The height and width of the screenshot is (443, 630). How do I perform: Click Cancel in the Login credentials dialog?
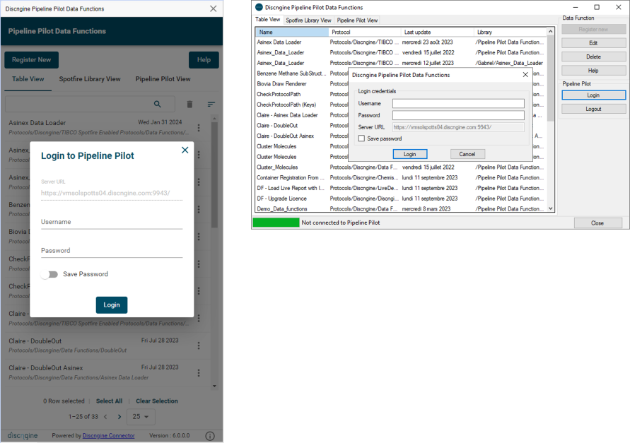(467, 154)
